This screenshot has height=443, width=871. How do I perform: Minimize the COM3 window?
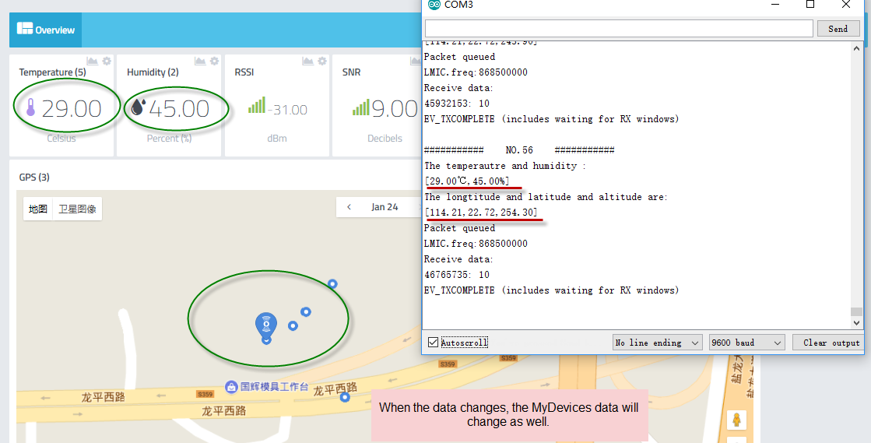tap(775, 5)
